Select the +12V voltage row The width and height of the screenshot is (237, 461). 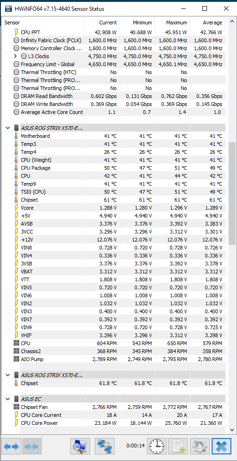tap(114, 240)
